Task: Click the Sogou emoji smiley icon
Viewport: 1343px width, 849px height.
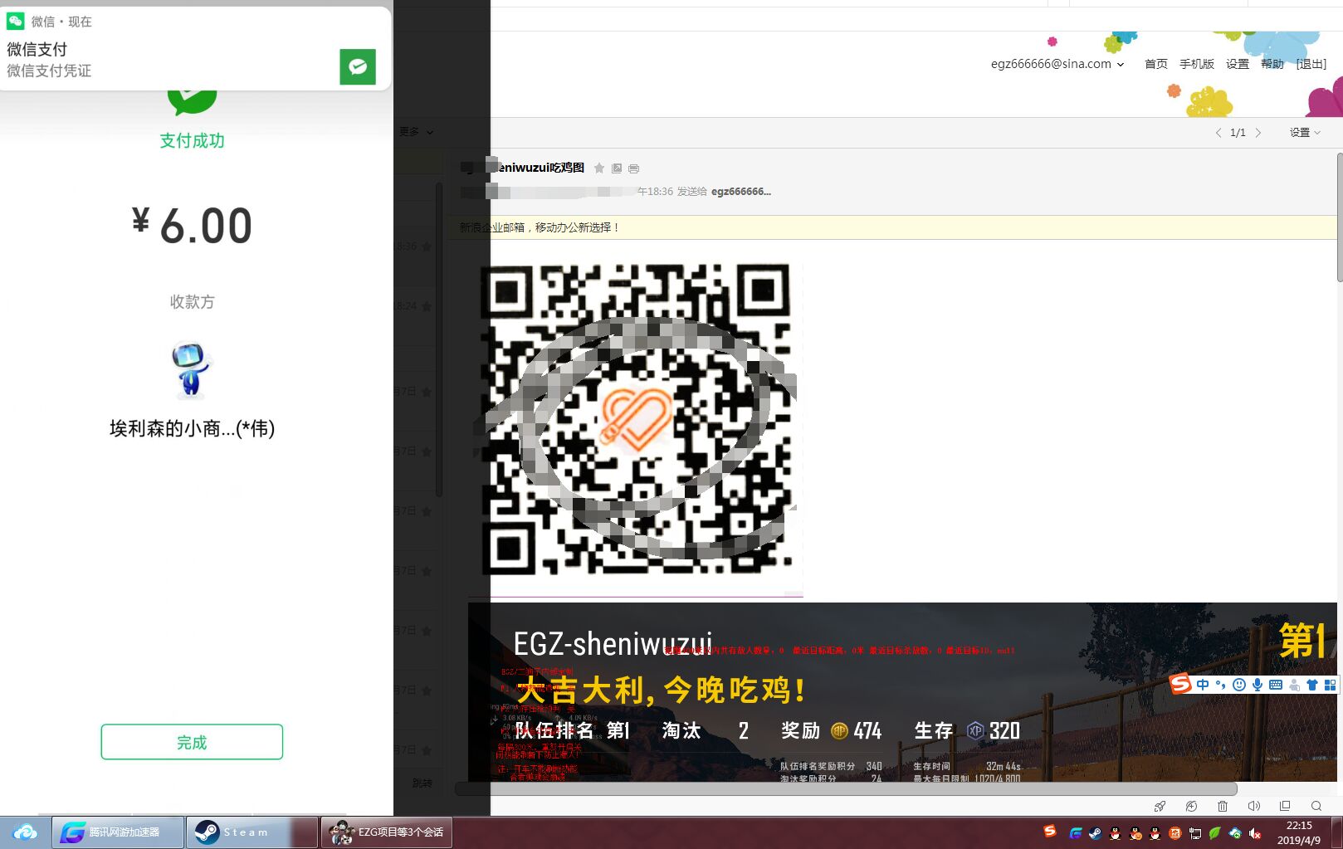Action: coord(1239,685)
